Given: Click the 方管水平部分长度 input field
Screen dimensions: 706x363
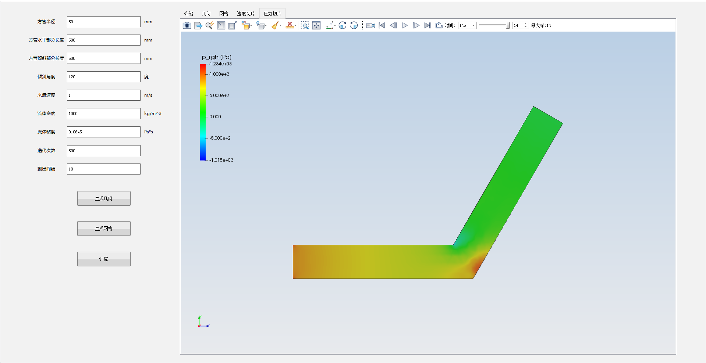Looking at the screenshot, I should click(104, 40).
